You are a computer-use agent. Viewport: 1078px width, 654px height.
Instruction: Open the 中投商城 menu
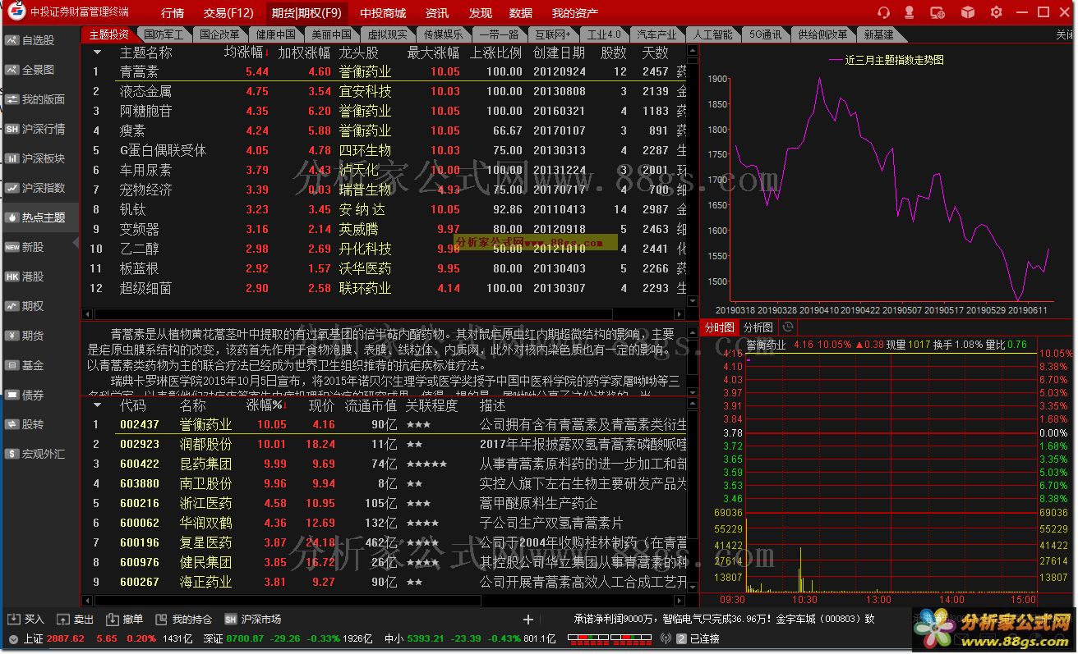coord(383,13)
